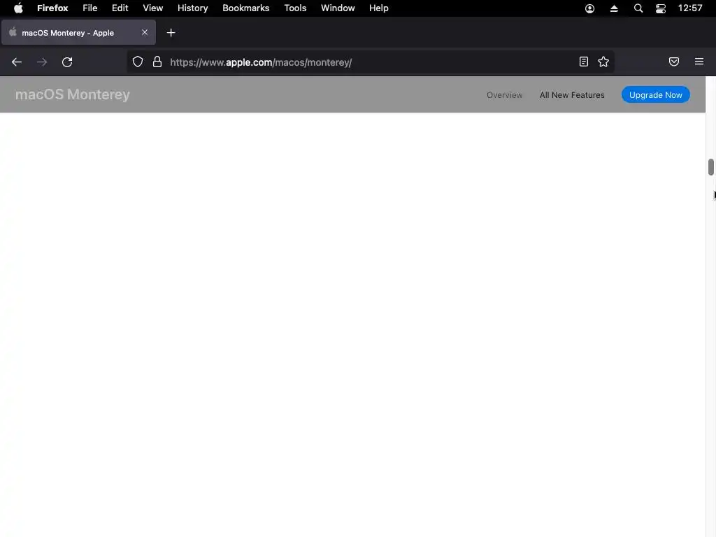
Task: Click the vertical scrollbar thumb
Action: coord(711,166)
